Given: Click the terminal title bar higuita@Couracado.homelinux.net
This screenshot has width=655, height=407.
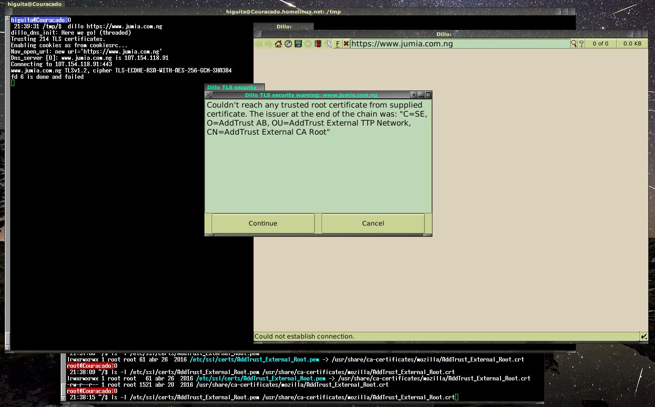Looking at the screenshot, I should (283, 12).
